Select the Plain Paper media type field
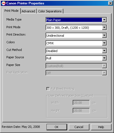 [x=74, y=20]
